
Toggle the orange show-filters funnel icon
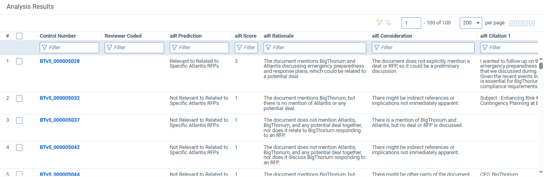tap(379, 23)
